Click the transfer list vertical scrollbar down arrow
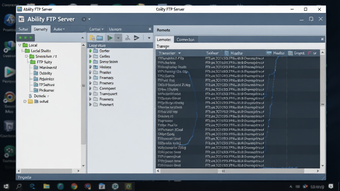 [x=322, y=166]
